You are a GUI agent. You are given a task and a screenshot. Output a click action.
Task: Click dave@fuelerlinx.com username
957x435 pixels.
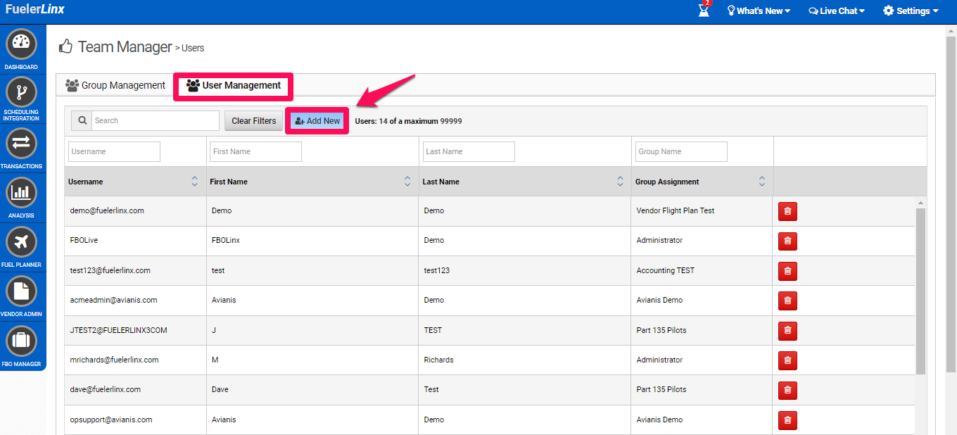[106, 389]
